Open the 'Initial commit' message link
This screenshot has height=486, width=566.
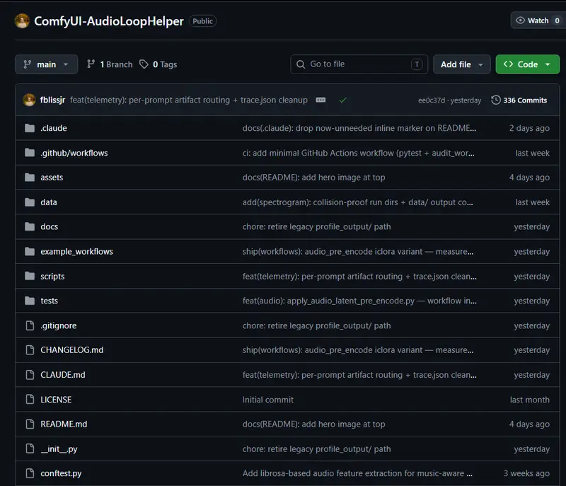coord(268,400)
